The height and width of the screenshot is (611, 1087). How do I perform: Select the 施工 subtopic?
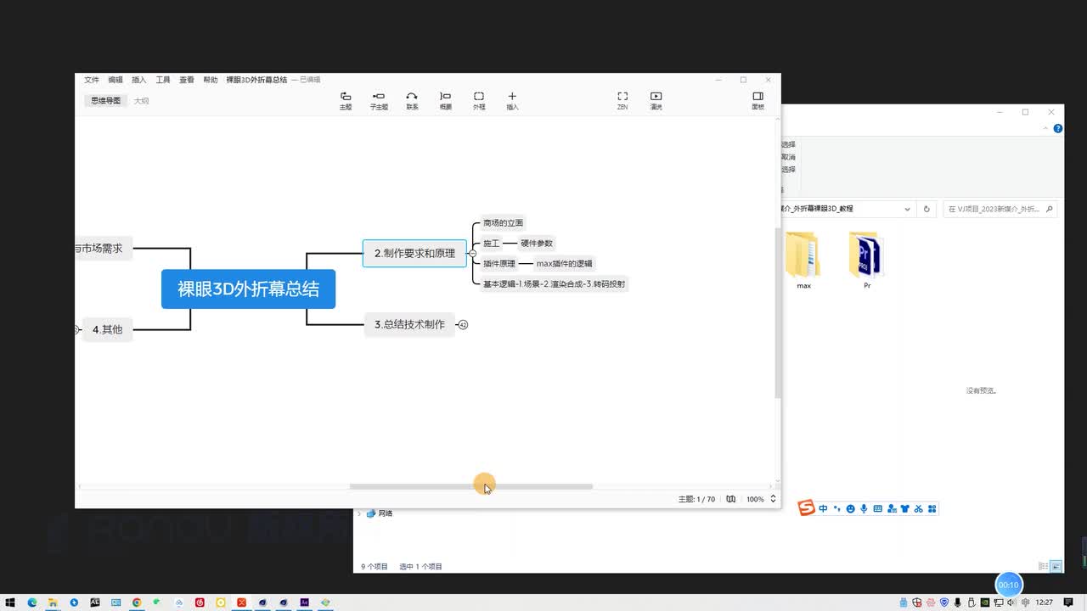[x=491, y=244]
